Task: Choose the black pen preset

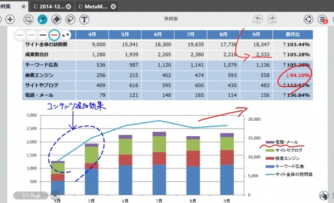Action: [43, 35]
